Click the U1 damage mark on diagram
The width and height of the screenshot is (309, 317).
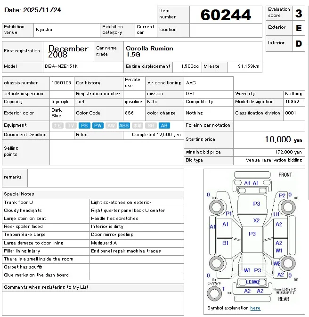click(276, 214)
